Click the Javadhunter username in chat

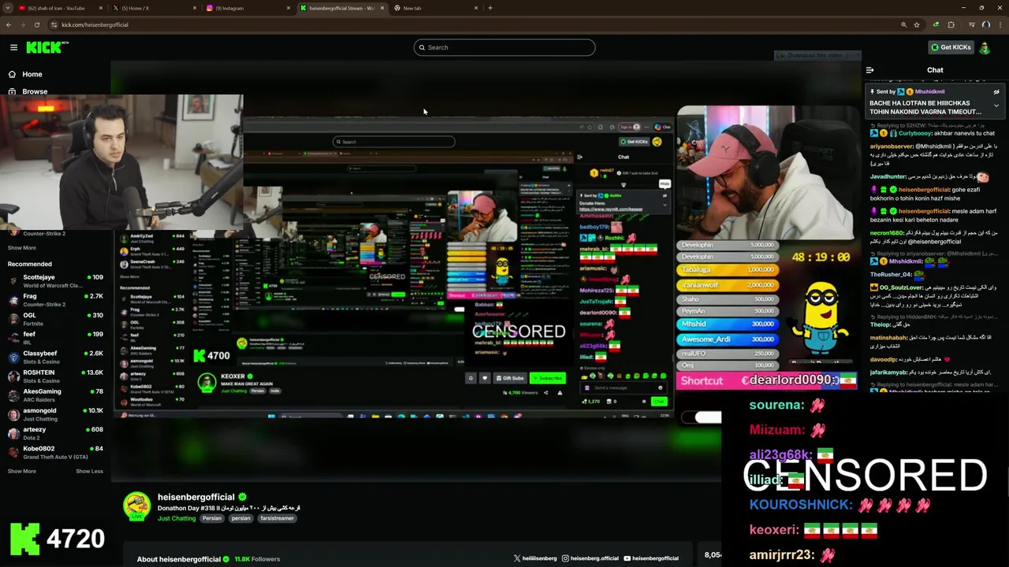888,176
